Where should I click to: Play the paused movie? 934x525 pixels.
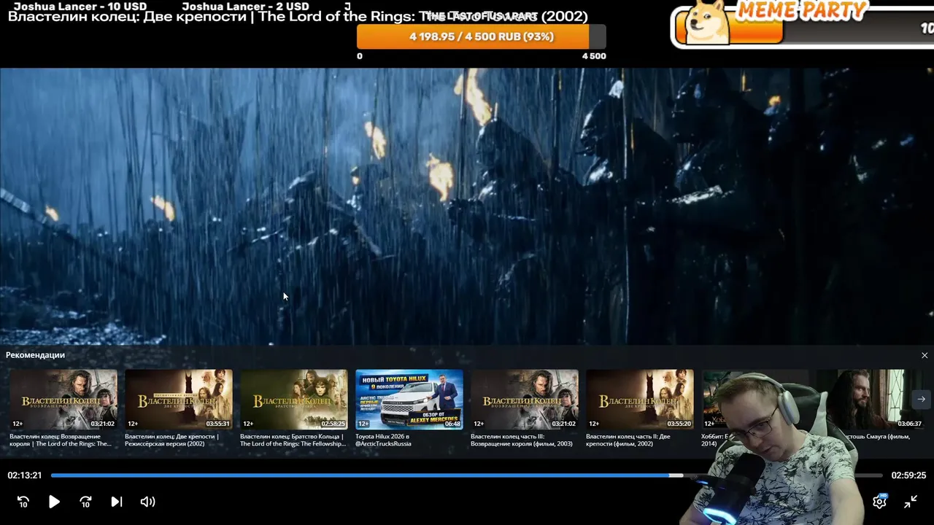(54, 502)
